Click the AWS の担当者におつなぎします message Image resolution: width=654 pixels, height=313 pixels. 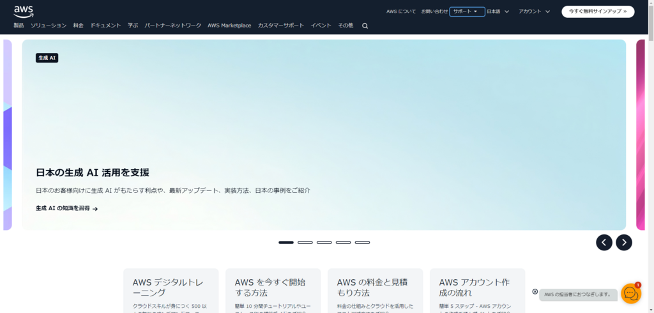point(578,294)
